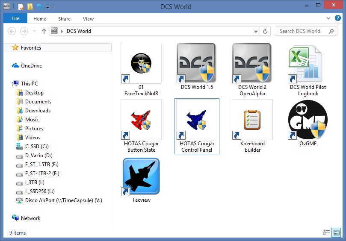The image size is (346, 241).
Task: Open Favorites in the navigation pane
Action: click(x=58, y=47)
